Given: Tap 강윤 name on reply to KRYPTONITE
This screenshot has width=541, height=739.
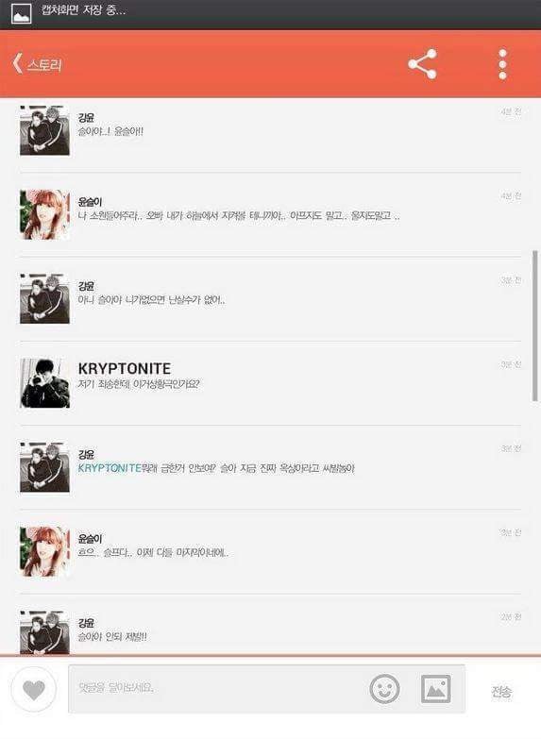Looking at the screenshot, I should [x=86, y=454].
